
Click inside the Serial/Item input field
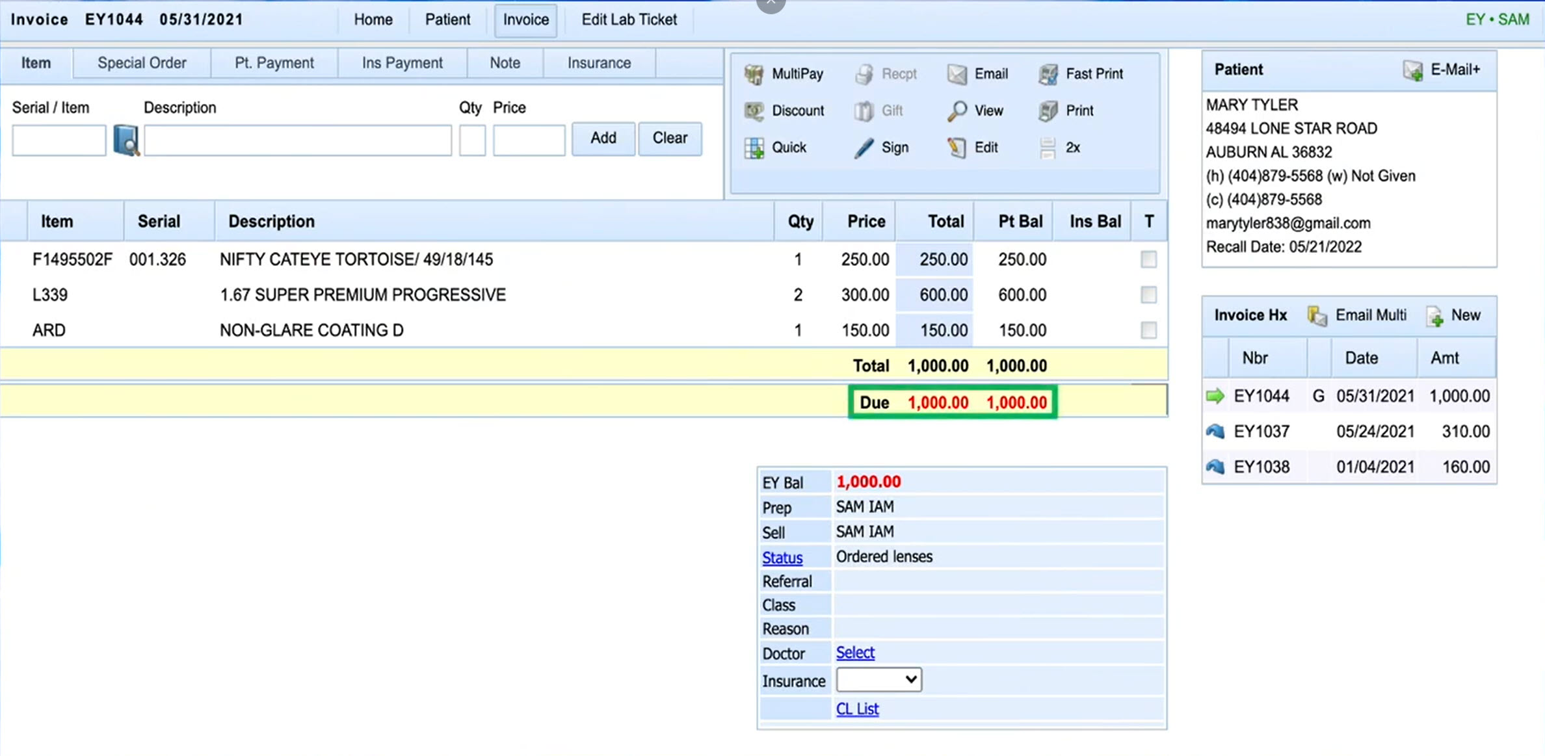pos(58,140)
